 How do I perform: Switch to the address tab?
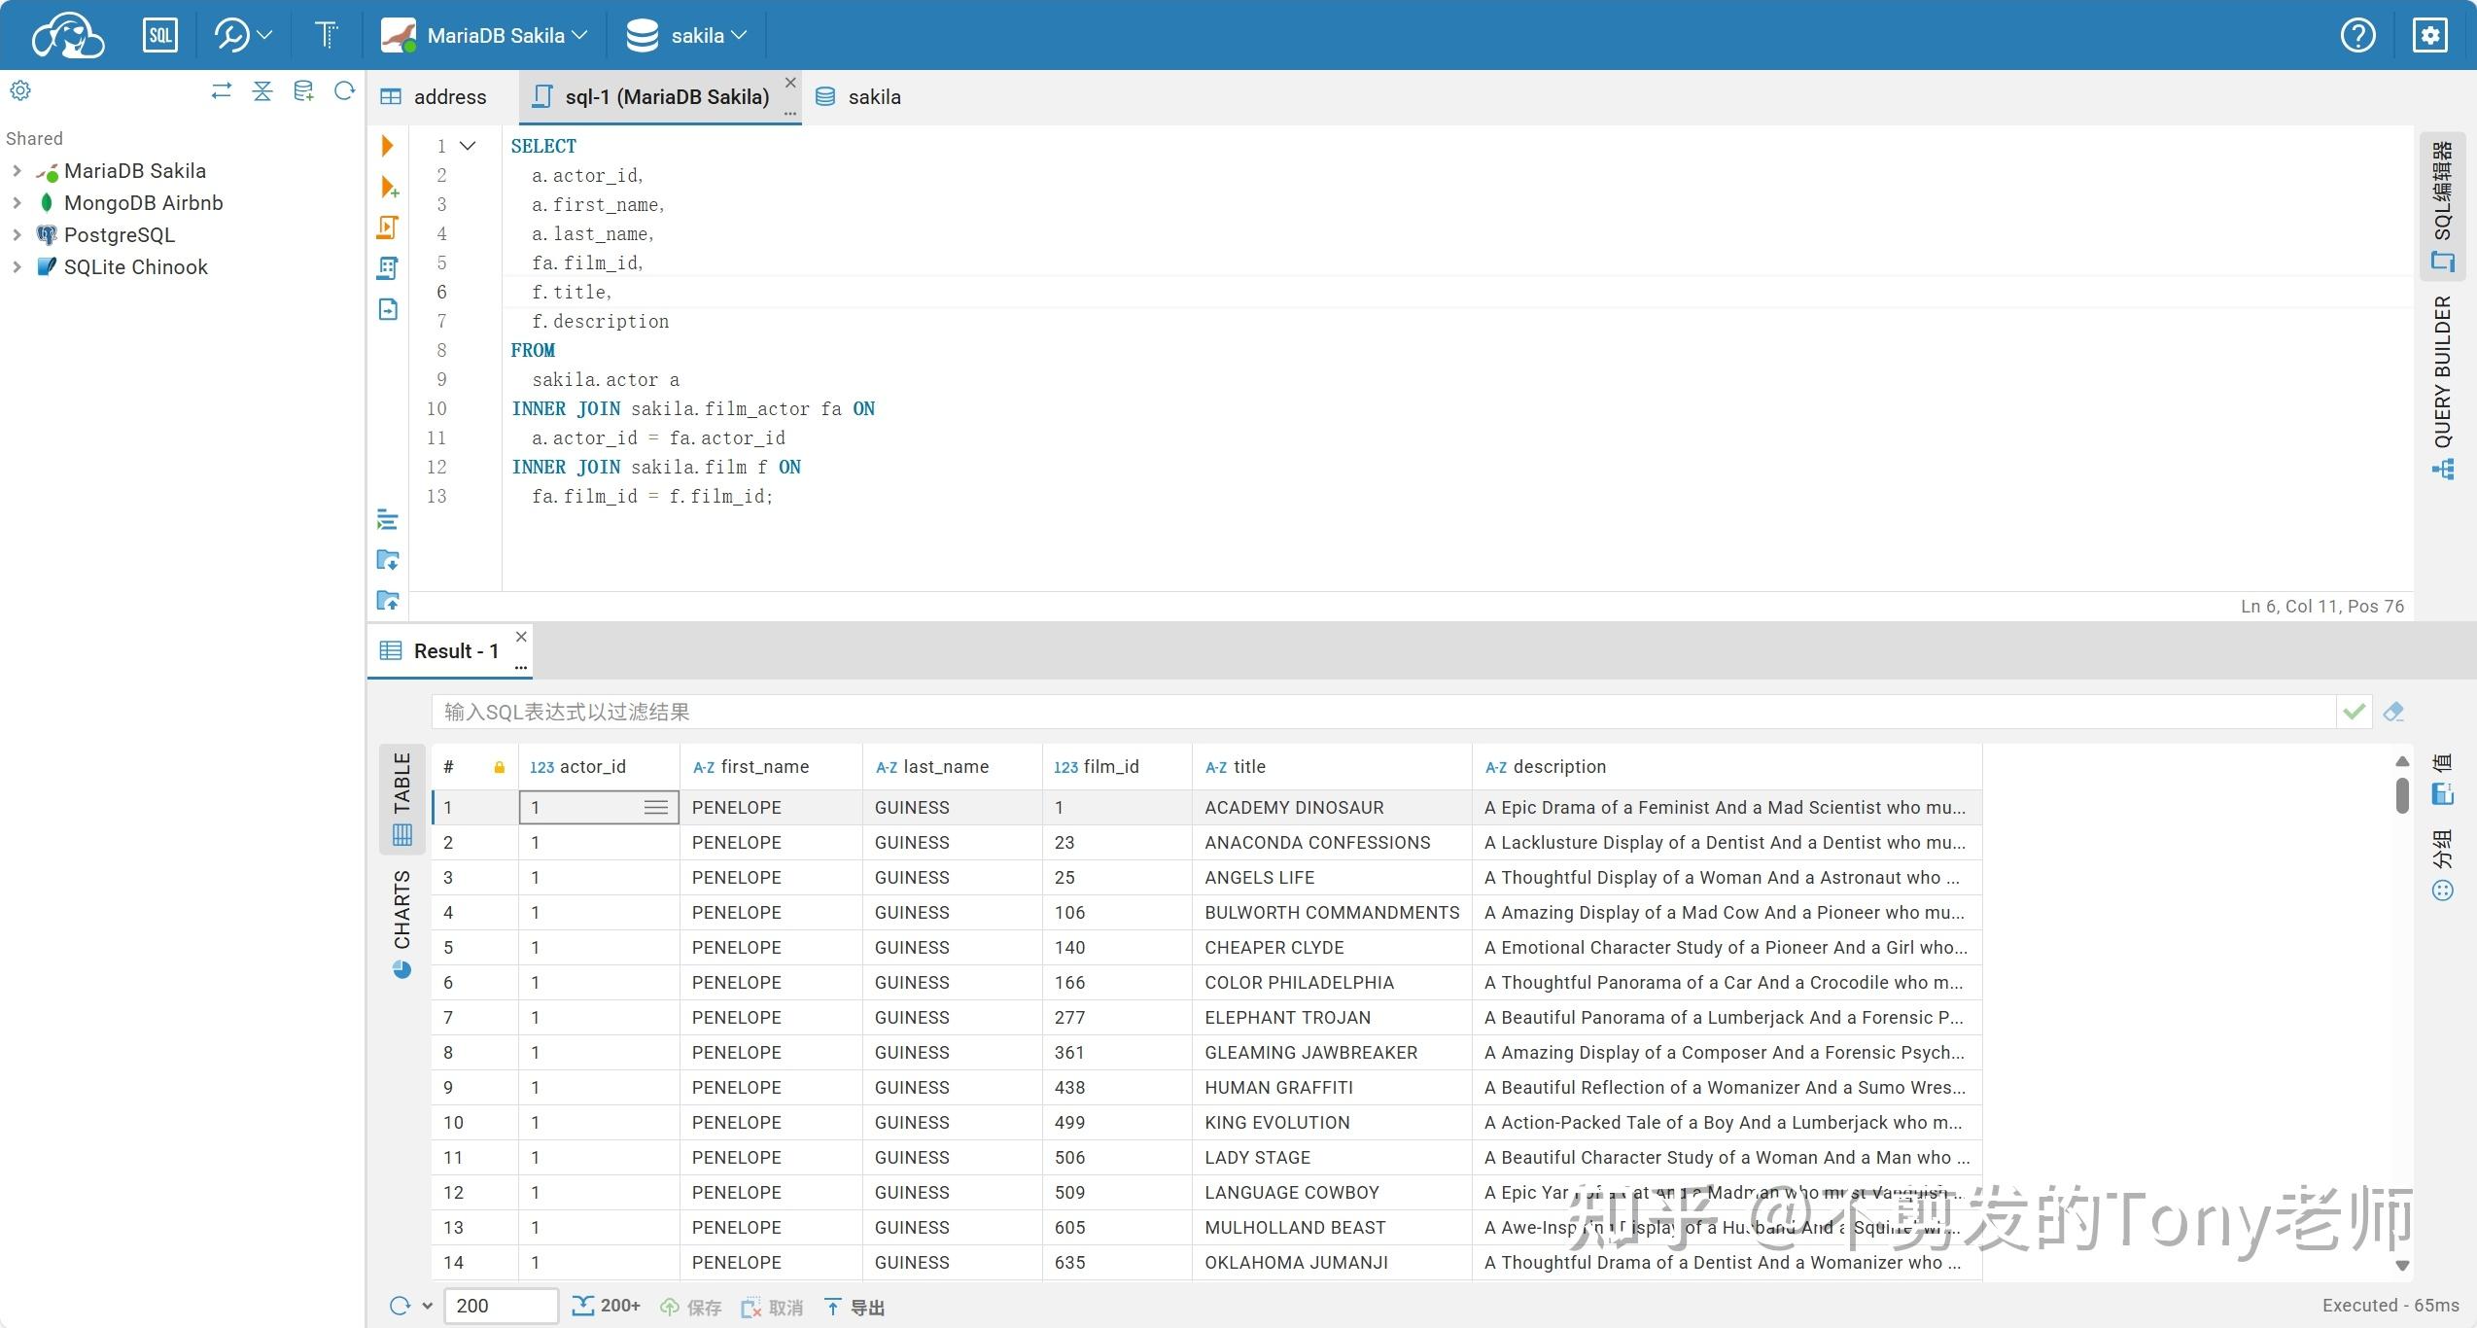pos(434,97)
